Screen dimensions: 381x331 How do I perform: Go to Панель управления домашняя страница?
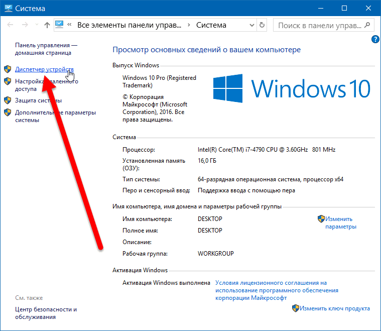point(46,49)
